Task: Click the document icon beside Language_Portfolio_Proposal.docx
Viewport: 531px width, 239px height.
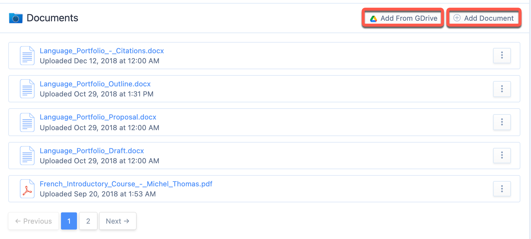Action: (x=27, y=122)
